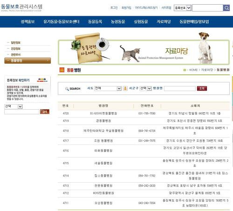Click the 동물보호관리시스템 site logo

click(21, 7)
